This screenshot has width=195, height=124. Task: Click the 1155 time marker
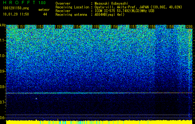pyautogui.click(x=95, y=27)
